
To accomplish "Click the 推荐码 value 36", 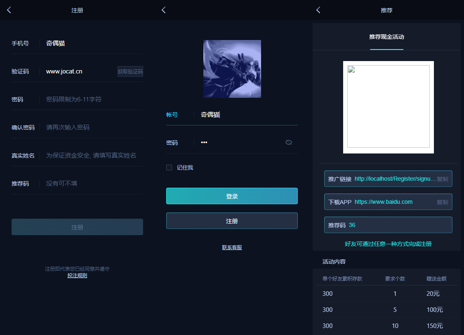I will click(x=352, y=225).
